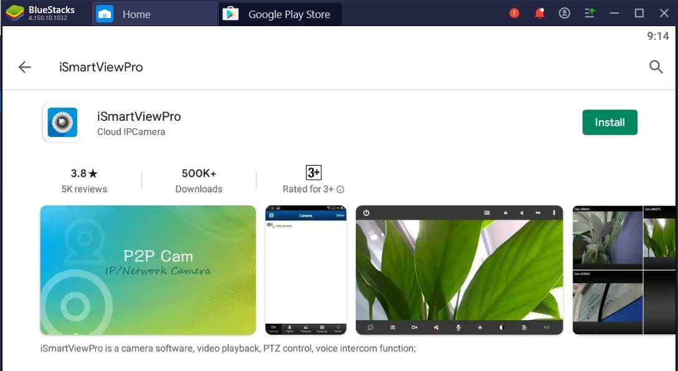This screenshot has width=678, height=371.
Task: Open the Cloud IPCamera developer link
Action: click(131, 132)
